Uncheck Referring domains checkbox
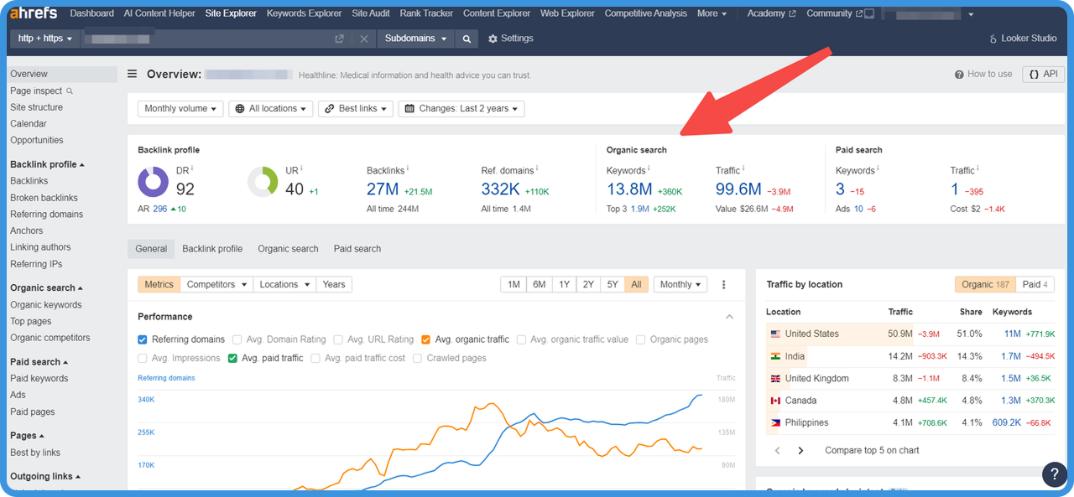The width and height of the screenshot is (1074, 497). 143,339
